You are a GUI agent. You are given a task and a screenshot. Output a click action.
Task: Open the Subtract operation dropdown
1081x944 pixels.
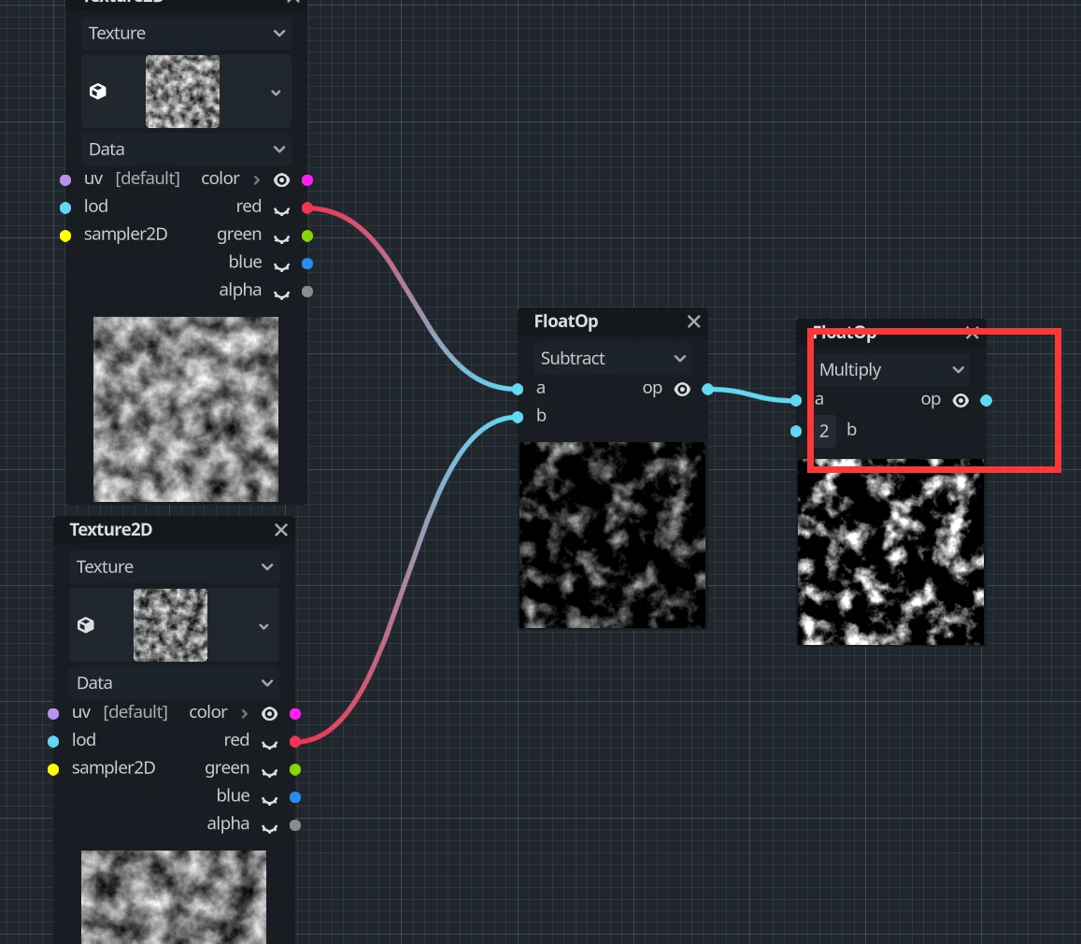click(x=612, y=359)
